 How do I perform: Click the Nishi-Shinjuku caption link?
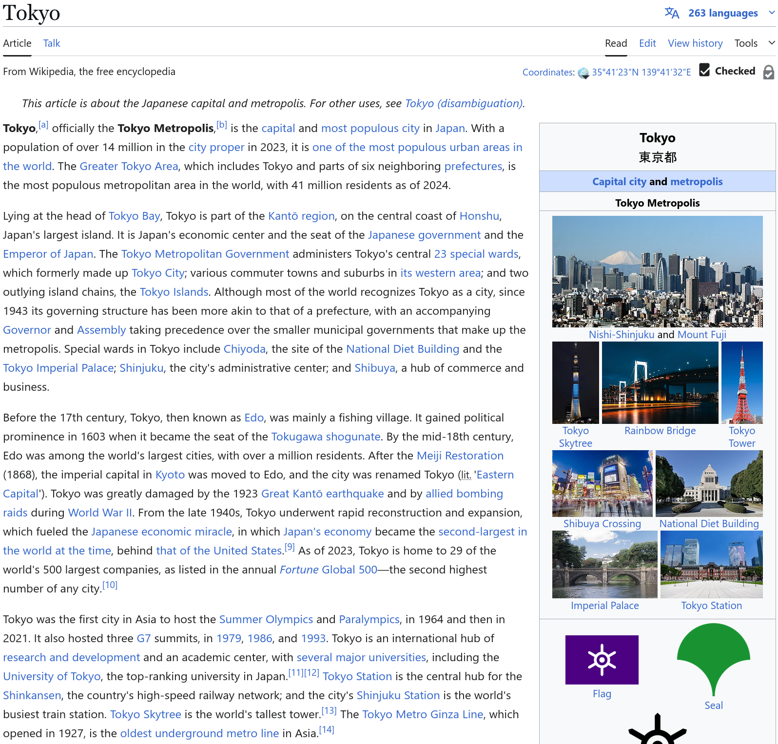622,335
